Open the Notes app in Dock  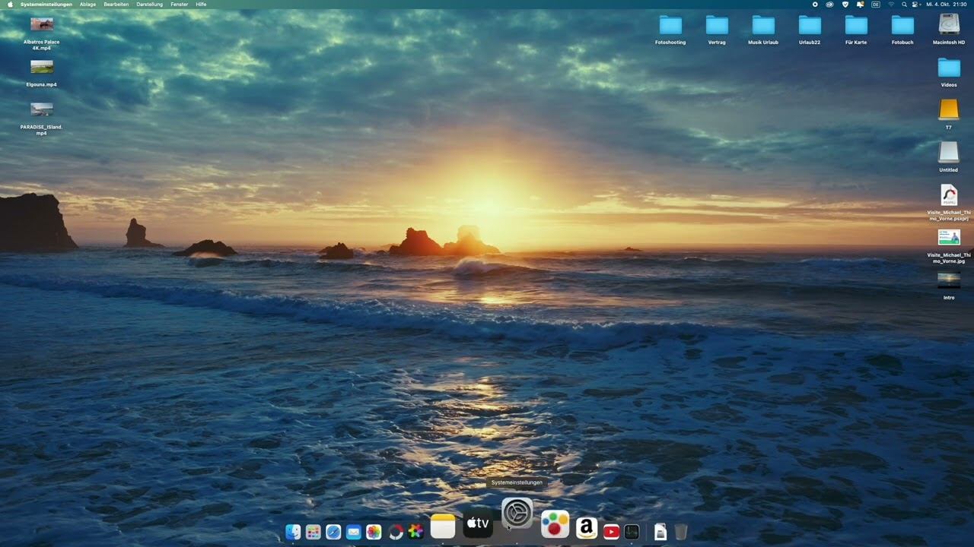click(x=443, y=526)
